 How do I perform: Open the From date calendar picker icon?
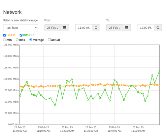[x=65, y=28]
